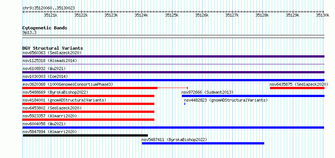Open nsv6435875 (Sedlazeck2020) variant label
335x158 pixels.
(x=299, y=84)
